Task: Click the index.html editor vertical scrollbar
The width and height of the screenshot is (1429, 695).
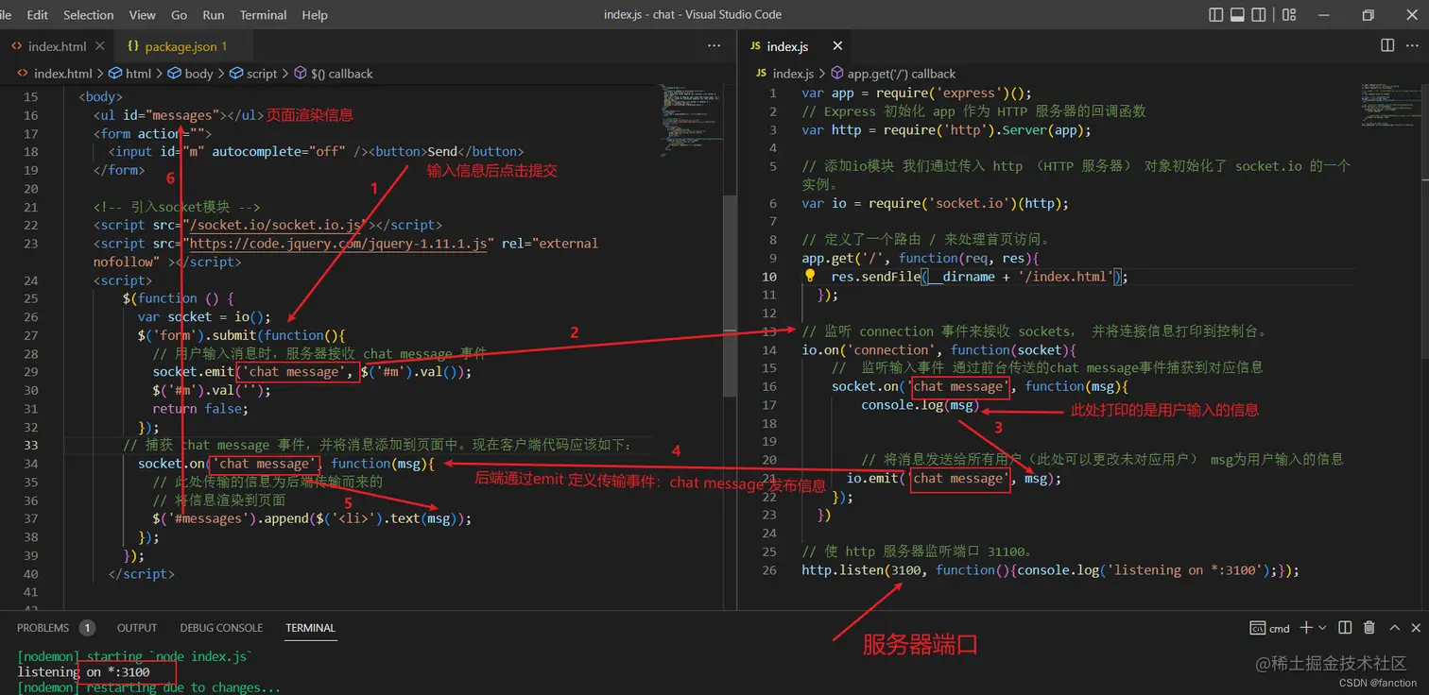Action: [729, 295]
